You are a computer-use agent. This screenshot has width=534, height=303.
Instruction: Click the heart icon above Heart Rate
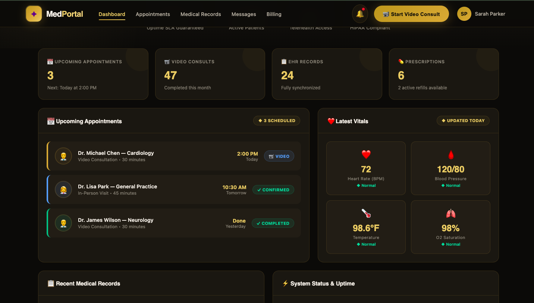pyautogui.click(x=366, y=154)
